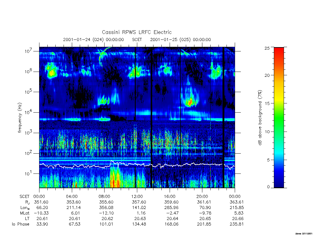
Task: Click the "LT" row label
Action: [27, 218]
